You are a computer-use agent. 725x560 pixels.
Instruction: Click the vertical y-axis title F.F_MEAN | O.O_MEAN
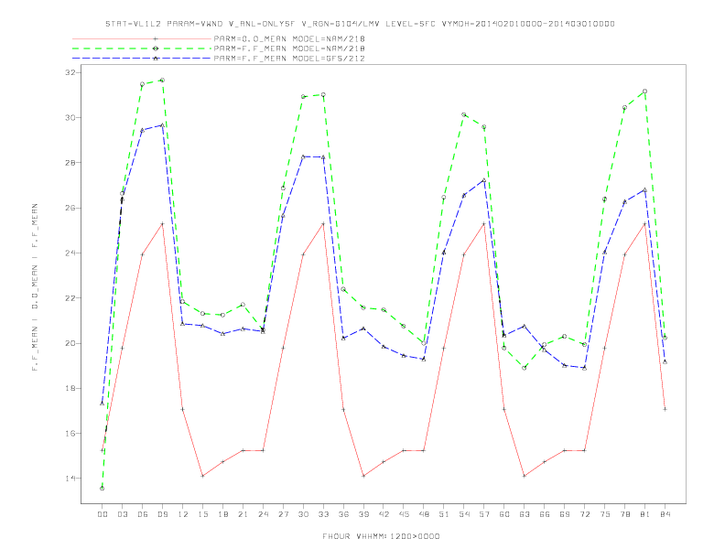pos(35,287)
